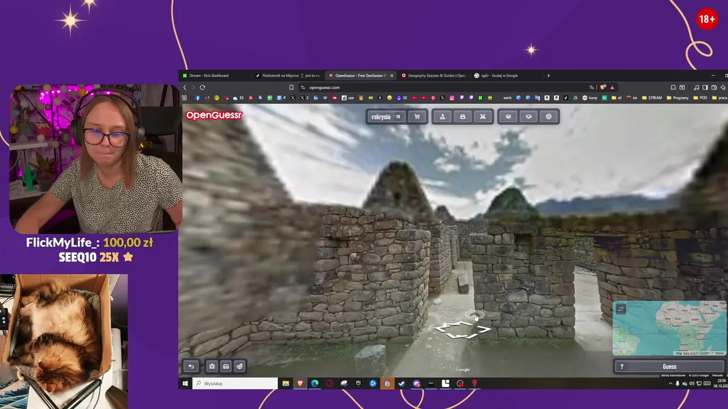Close the OpenGuessr browser tab
Image resolution: width=728 pixels, height=409 pixels.
tap(391, 76)
